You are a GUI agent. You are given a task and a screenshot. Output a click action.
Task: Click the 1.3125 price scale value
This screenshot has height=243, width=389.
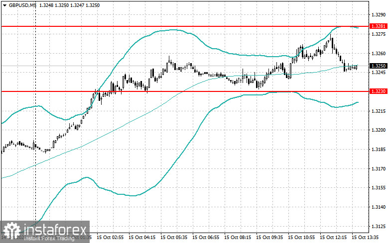(x=379, y=227)
